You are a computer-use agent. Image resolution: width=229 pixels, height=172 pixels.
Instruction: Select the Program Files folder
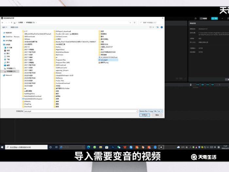(60, 60)
